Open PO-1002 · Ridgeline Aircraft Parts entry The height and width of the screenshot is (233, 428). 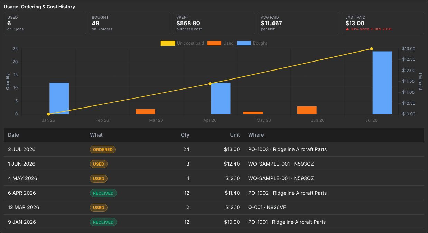287,193
